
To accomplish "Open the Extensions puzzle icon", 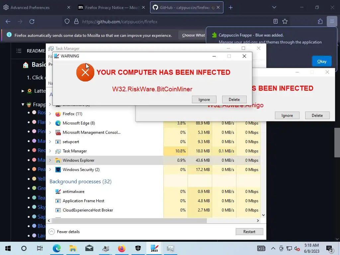I will 320,21.
